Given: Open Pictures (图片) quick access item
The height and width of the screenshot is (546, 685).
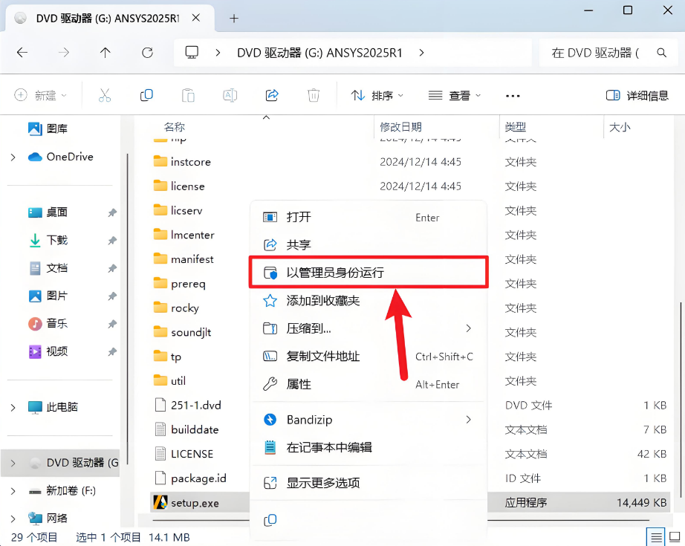Looking at the screenshot, I should pyautogui.click(x=48, y=296).
